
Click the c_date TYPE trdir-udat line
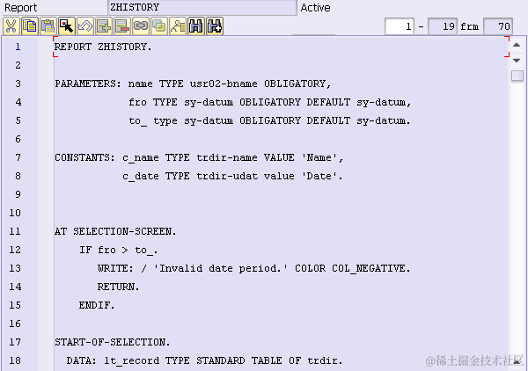(x=232, y=176)
